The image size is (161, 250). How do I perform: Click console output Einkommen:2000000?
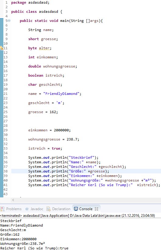[18, 239]
